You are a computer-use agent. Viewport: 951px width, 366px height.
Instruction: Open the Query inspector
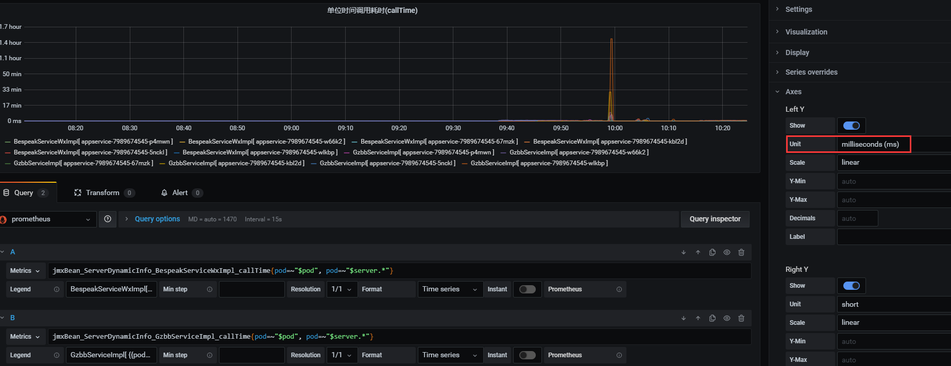click(715, 219)
